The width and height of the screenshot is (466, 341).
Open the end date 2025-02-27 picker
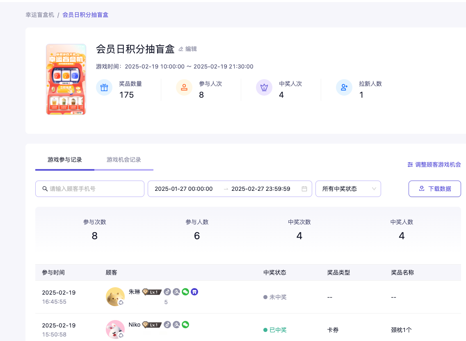[260, 189]
